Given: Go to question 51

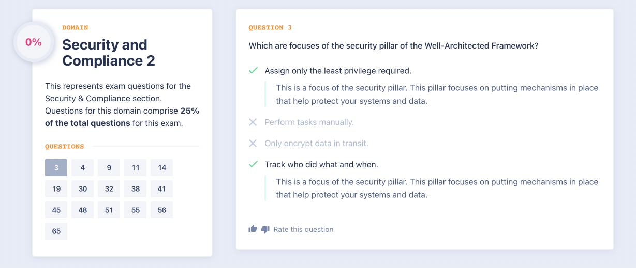Looking at the screenshot, I should [x=109, y=210].
